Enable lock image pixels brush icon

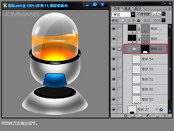[x=128, y=20]
